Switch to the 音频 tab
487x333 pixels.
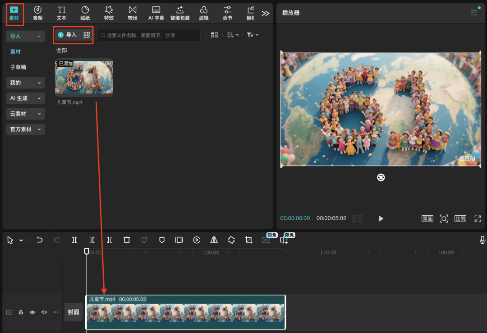coord(38,13)
